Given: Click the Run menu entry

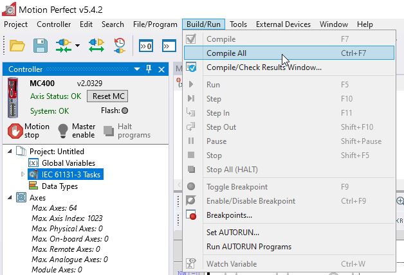Looking at the screenshot, I should pyautogui.click(x=289, y=85).
